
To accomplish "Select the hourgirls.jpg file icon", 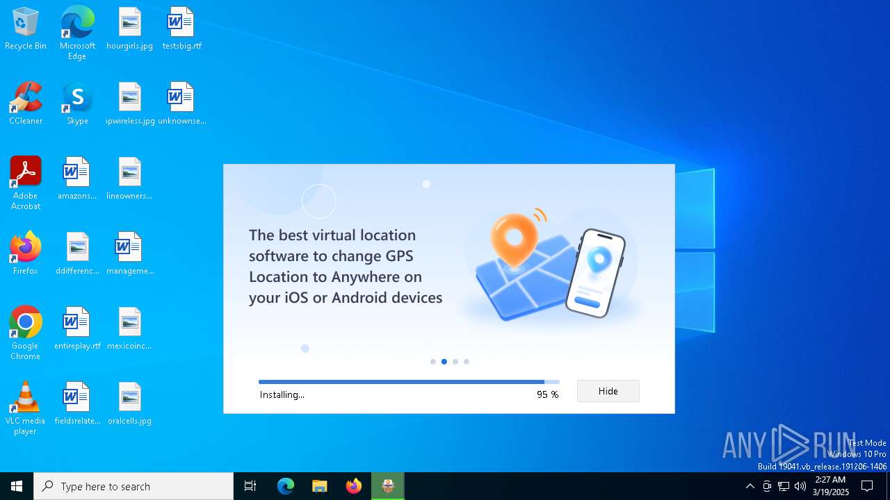I will 129,29.
